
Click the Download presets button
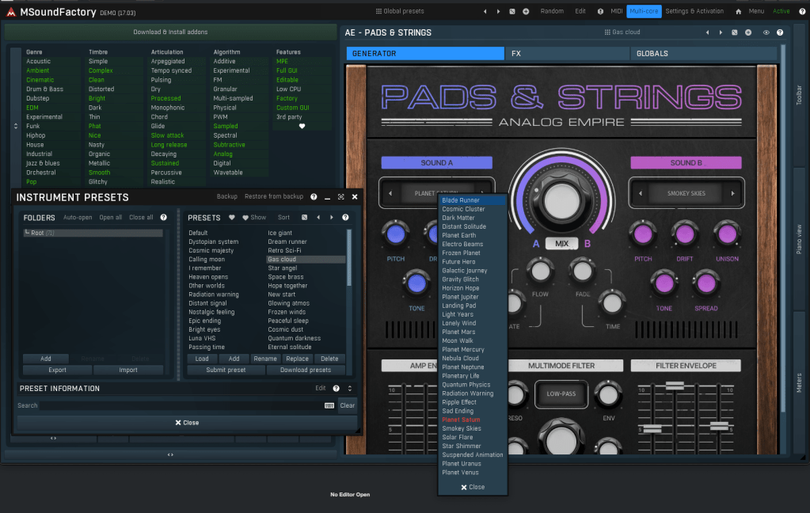point(306,370)
